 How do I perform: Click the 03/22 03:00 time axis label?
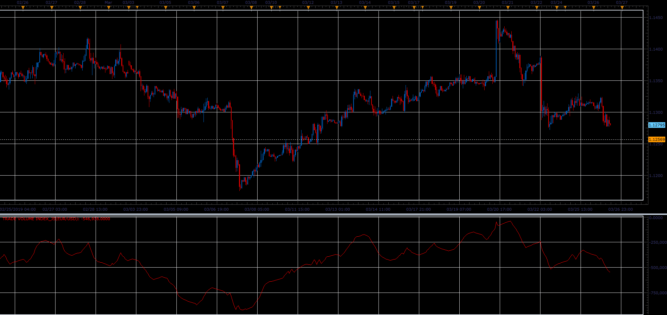click(540, 209)
